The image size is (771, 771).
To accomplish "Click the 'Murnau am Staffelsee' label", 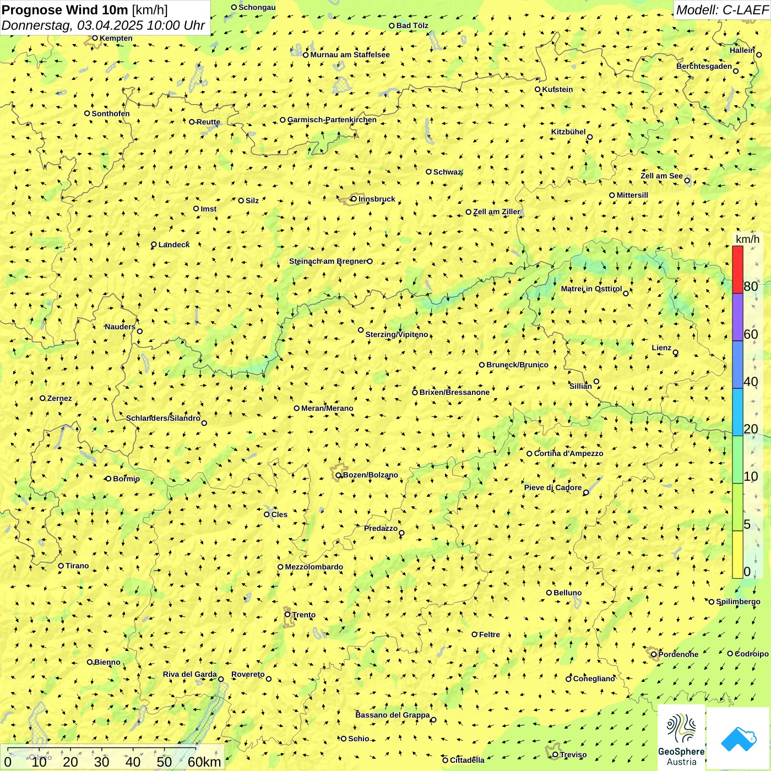I will (350, 55).
